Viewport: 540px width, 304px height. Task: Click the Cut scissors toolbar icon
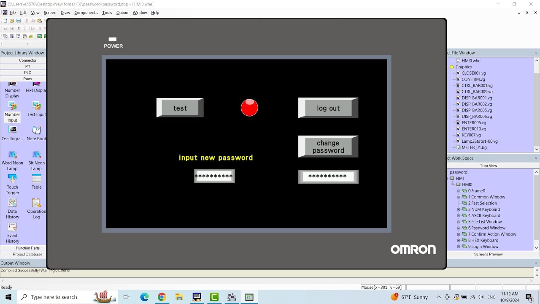pyautogui.click(x=27, y=20)
